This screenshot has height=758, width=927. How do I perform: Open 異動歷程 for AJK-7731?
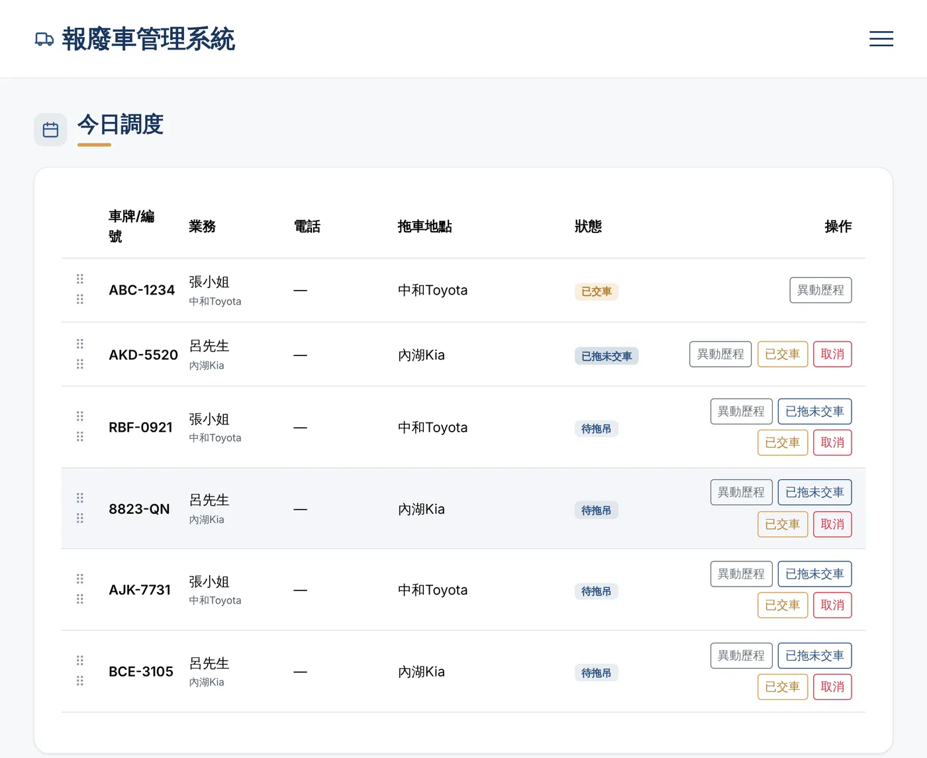point(742,574)
